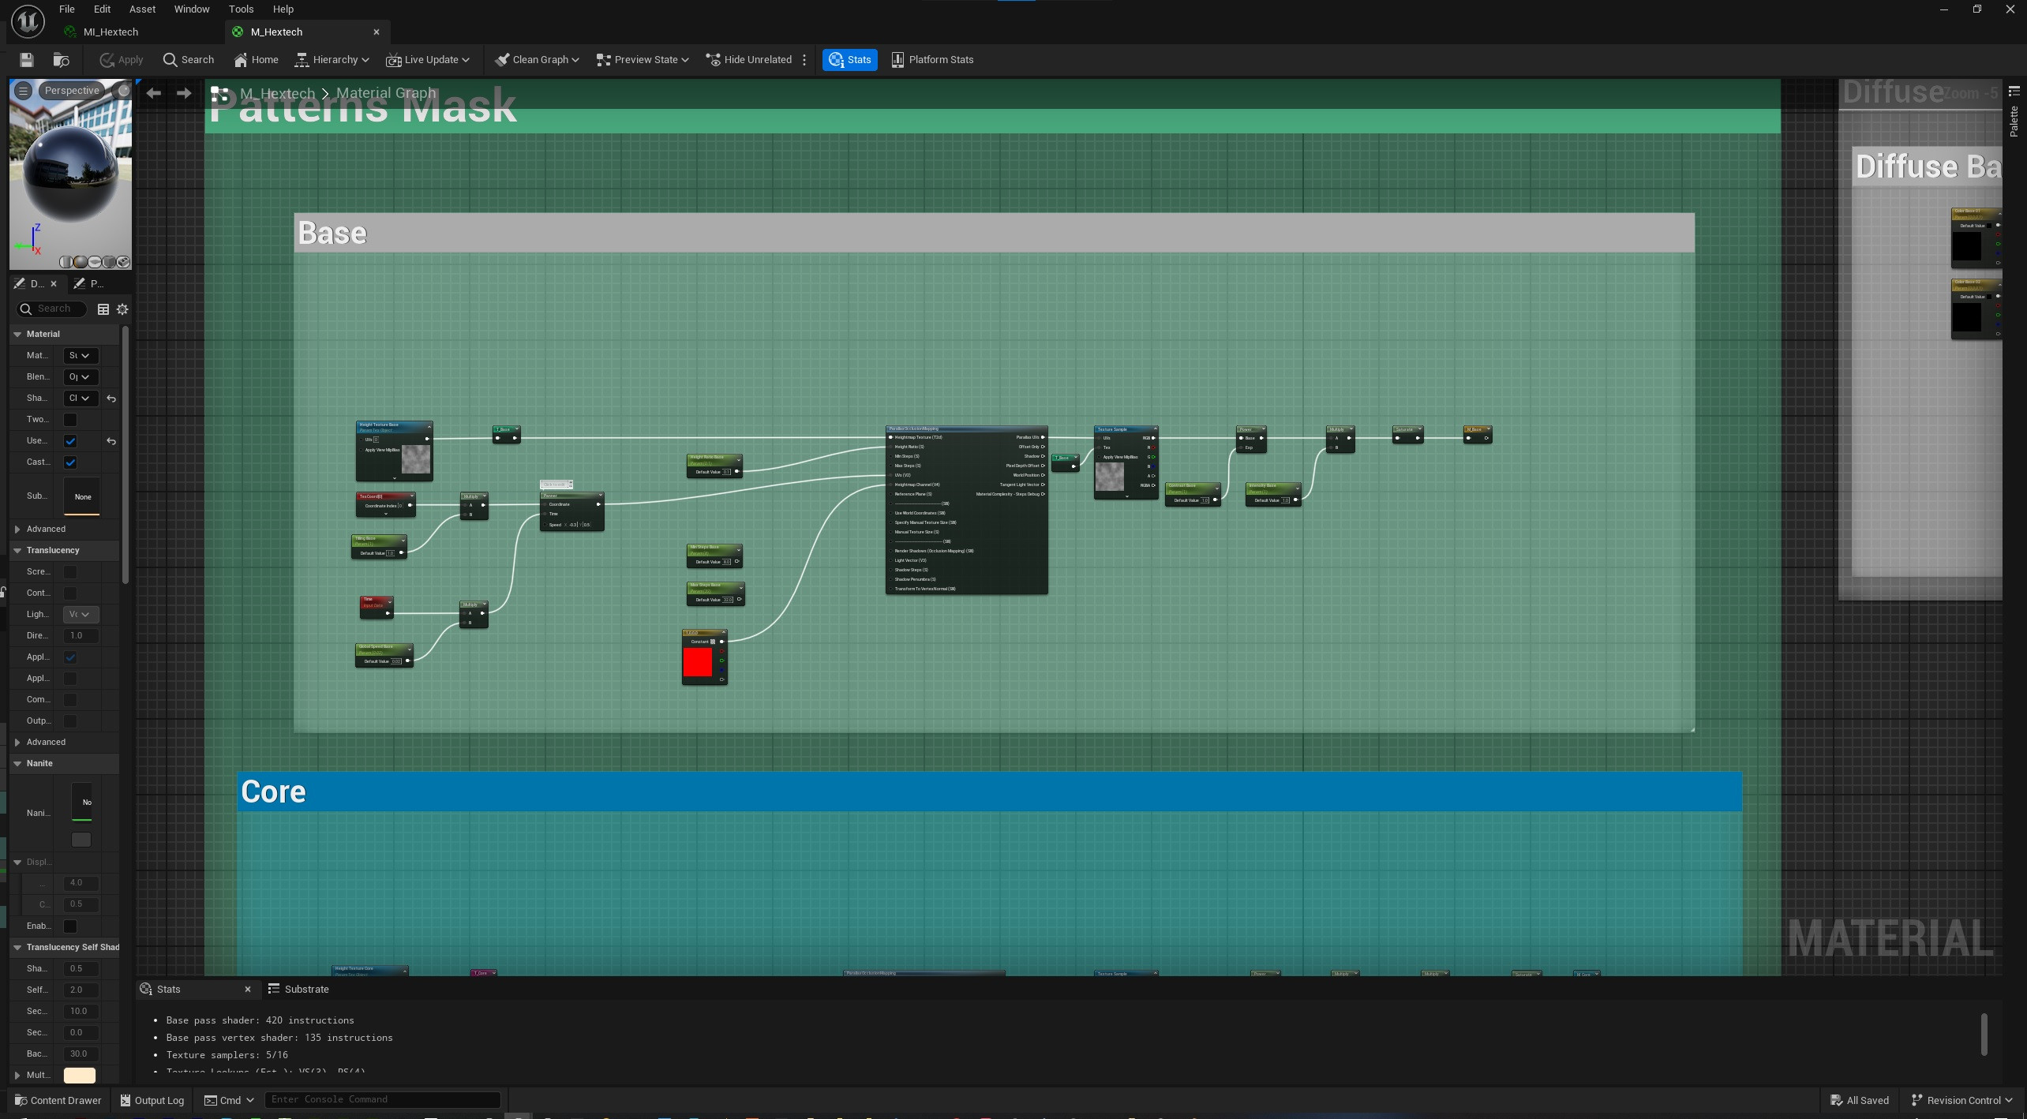The height and width of the screenshot is (1119, 2027).
Task: Click the Browse to asset icon
Action: pyautogui.click(x=61, y=60)
